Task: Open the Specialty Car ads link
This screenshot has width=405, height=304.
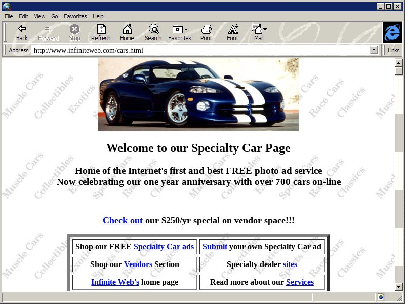Action: click(164, 247)
